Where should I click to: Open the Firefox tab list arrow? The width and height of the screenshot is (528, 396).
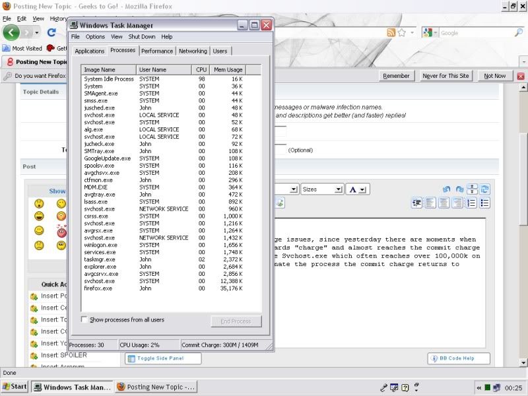click(523, 62)
